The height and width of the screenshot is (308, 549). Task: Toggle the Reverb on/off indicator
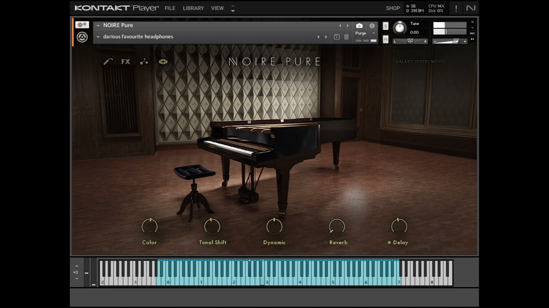pos(326,243)
